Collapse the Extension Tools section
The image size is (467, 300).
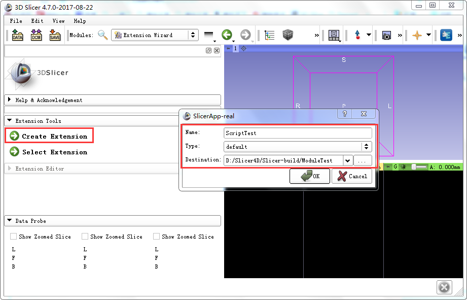[x=92, y=121]
